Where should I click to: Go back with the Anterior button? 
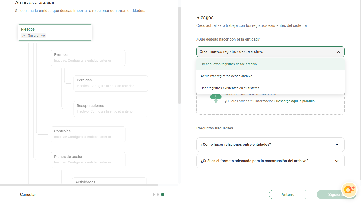pyautogui.click(x=289, y=195)
